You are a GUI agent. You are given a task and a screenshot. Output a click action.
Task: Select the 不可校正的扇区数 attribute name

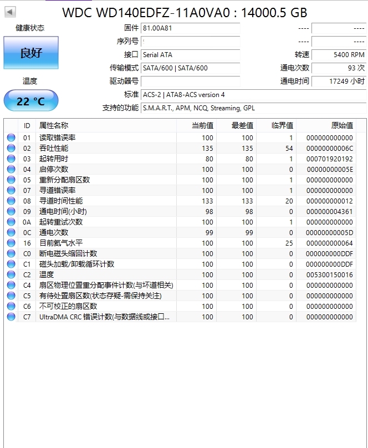pyautogui.click(x=68, y=307)
